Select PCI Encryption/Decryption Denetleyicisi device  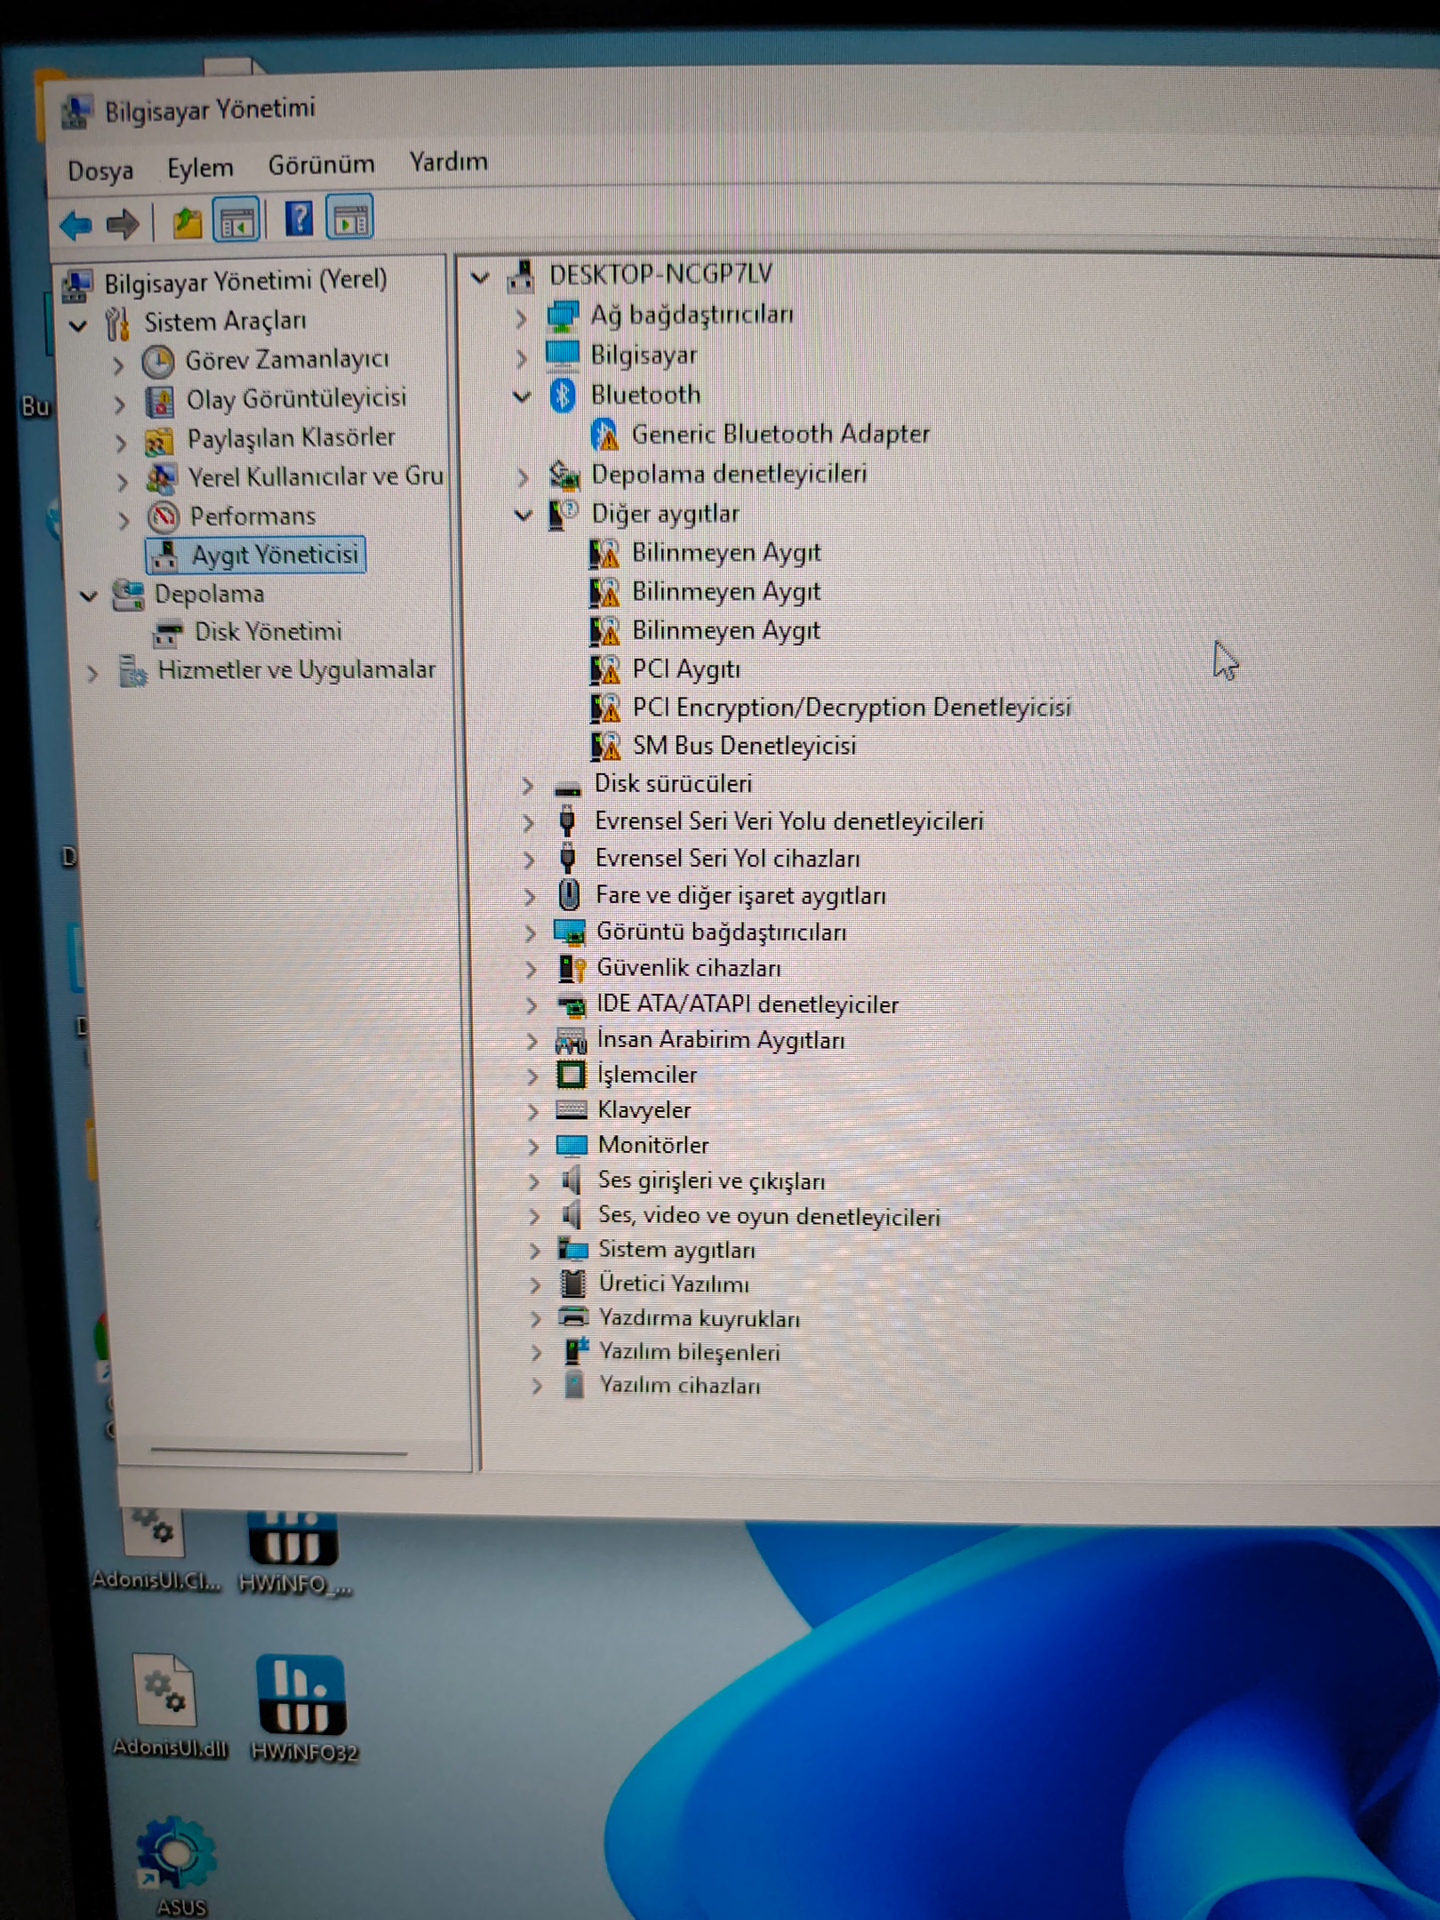(851, 708)
